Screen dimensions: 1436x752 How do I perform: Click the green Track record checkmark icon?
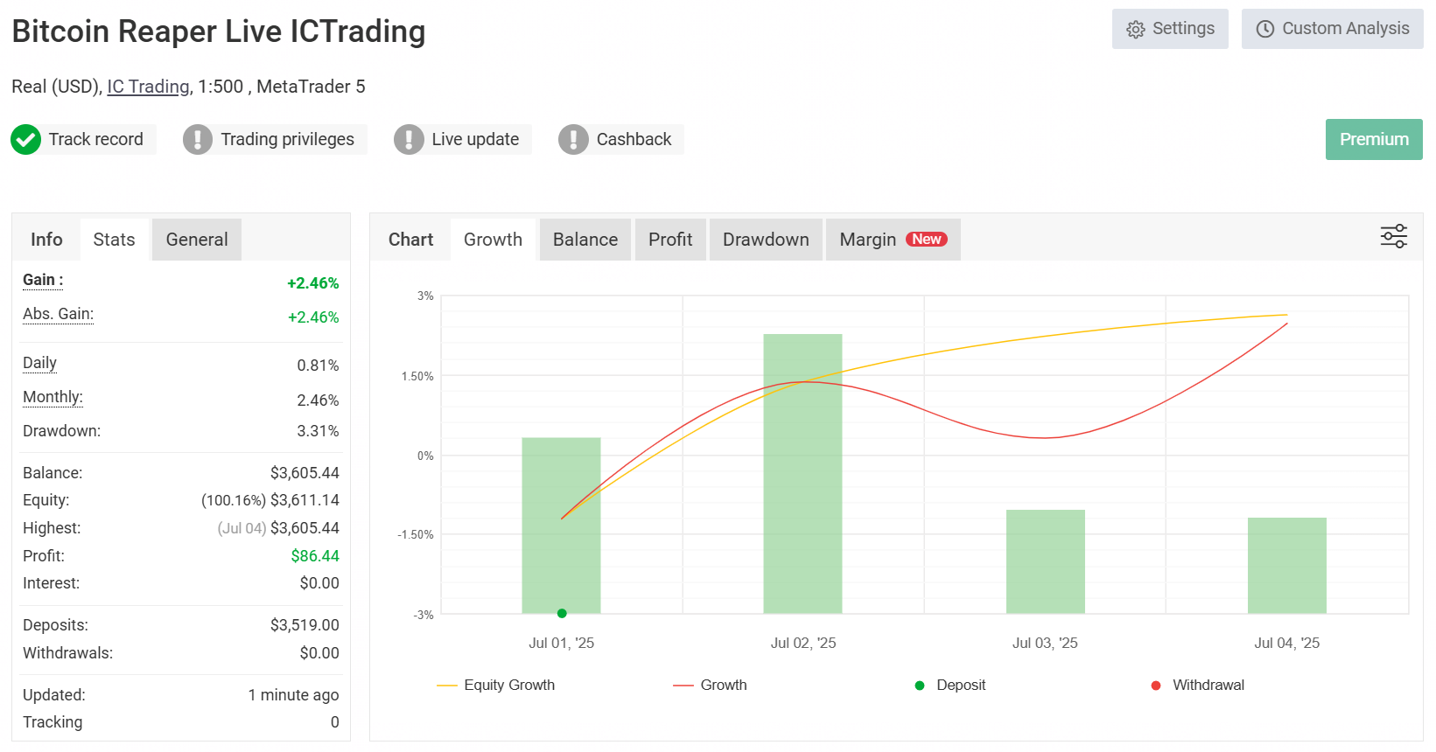coord(26,139)
